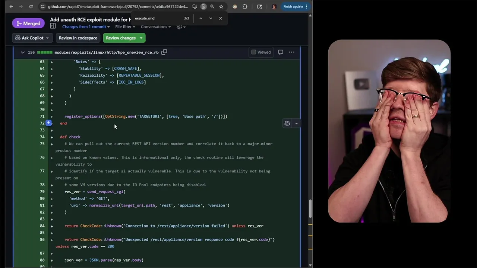Click line number 84
The width and height of the screenshot is (477, 268).
point(42,226)
